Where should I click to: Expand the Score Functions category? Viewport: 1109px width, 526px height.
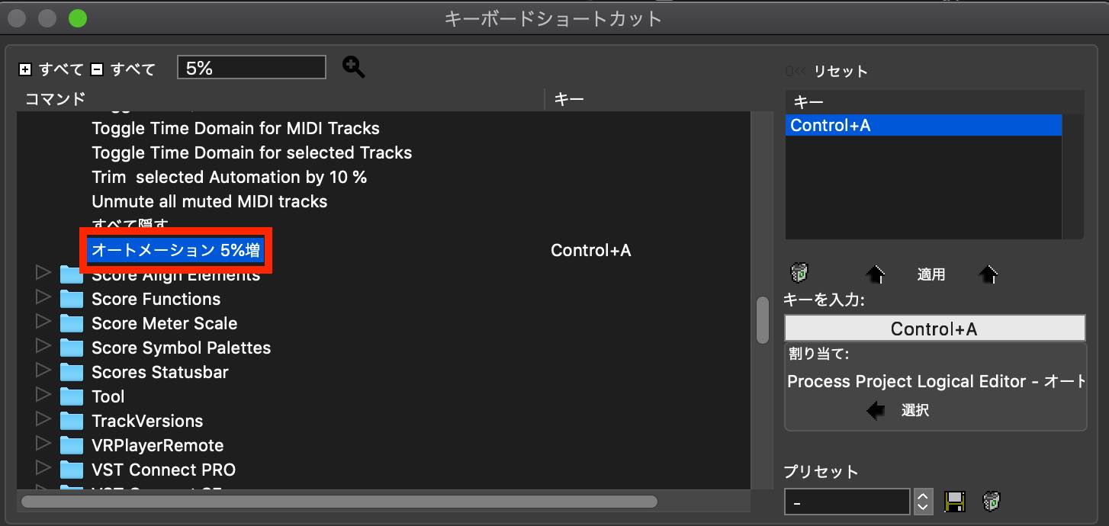point(43,298)
